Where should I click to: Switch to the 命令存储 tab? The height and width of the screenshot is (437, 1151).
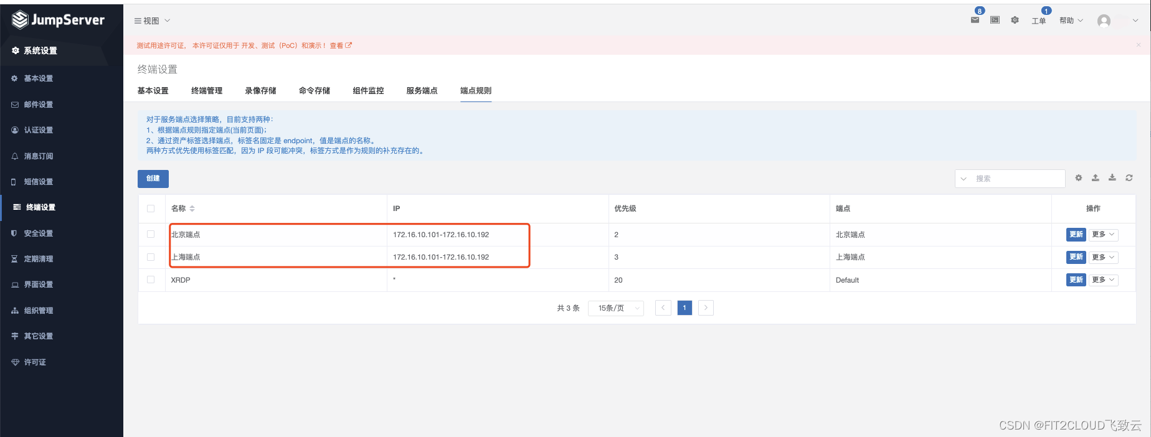point(315,91)
